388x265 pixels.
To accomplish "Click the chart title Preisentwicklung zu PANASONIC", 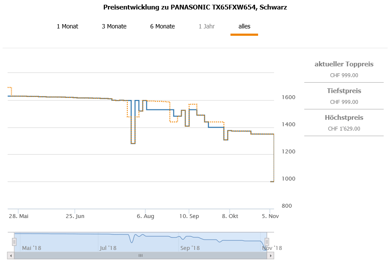I will tap(195, 7).
